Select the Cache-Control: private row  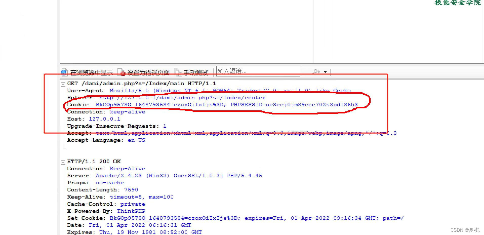pos(106,204)
